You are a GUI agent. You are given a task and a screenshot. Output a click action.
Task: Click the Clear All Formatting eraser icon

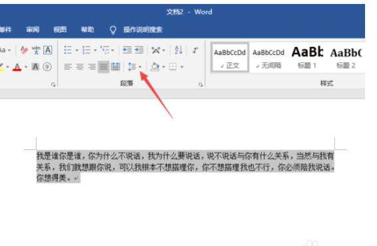coord(24,50)
